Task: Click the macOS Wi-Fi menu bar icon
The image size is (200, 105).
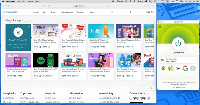Action: 190,1
